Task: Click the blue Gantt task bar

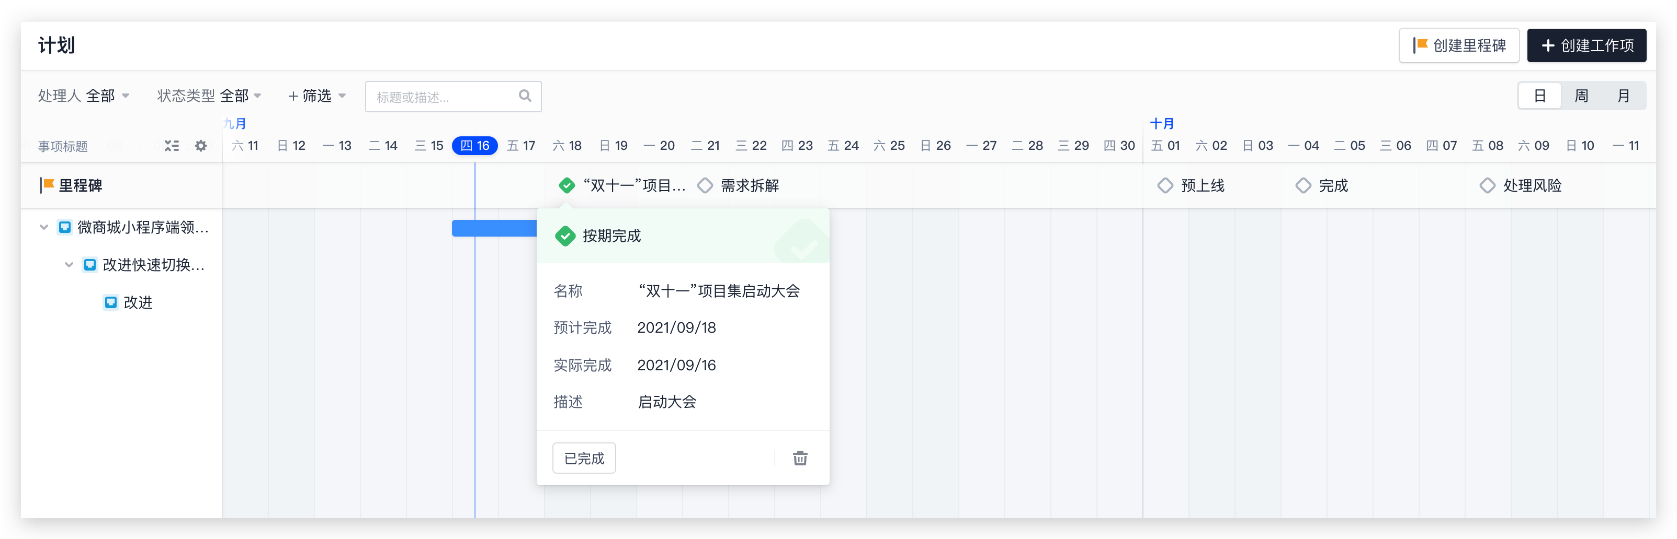Action: coord(494,228)
